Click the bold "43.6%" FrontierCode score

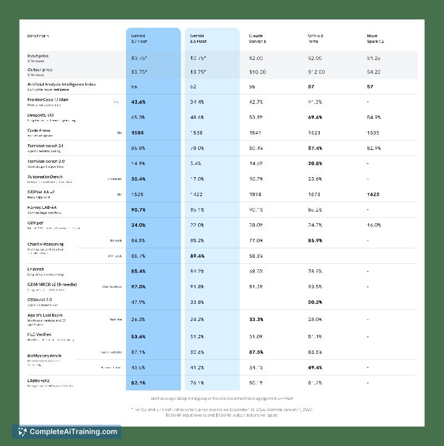click(138, 102)
